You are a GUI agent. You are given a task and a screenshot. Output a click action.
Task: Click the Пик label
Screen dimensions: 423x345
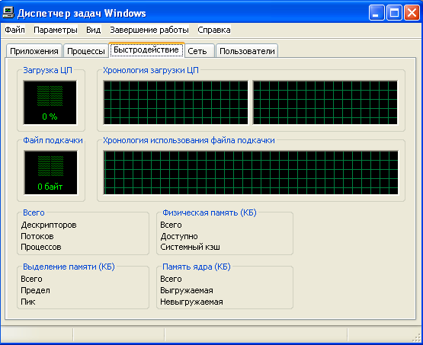pos(28,302)
